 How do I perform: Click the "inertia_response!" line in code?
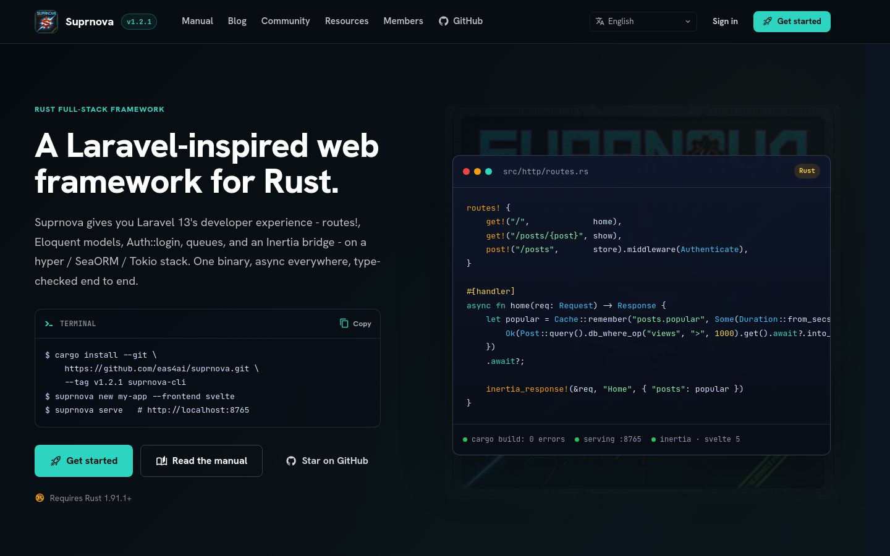coord(614,389)
